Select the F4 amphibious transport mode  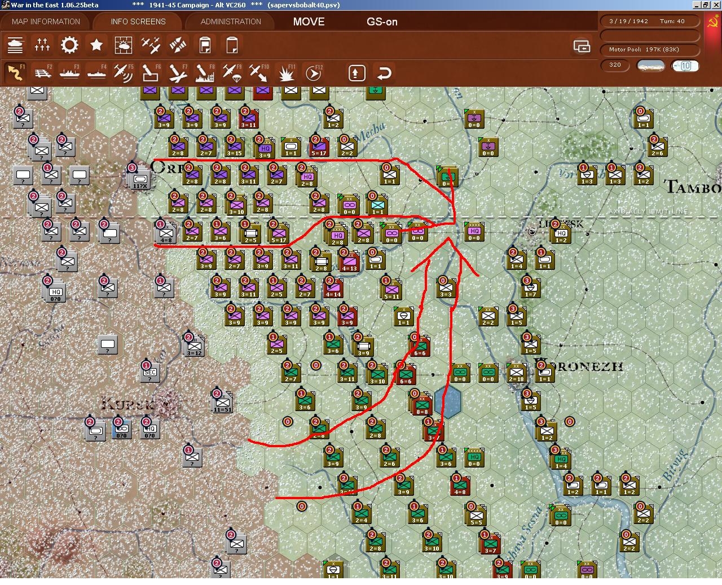pos(96,73)
